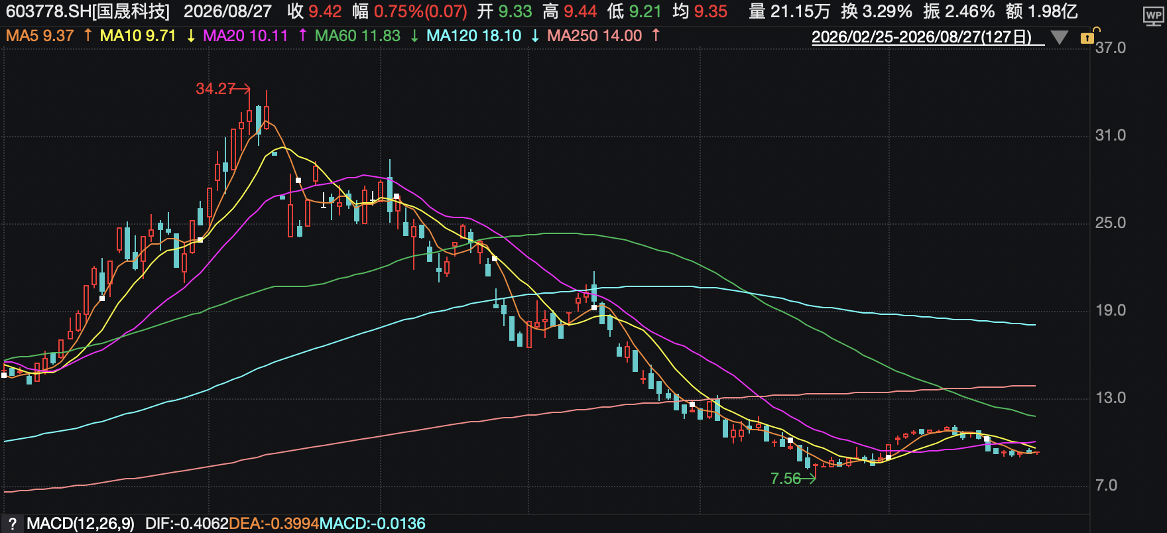Toggle the orange unlock padlock icon

pos(1089,36)
